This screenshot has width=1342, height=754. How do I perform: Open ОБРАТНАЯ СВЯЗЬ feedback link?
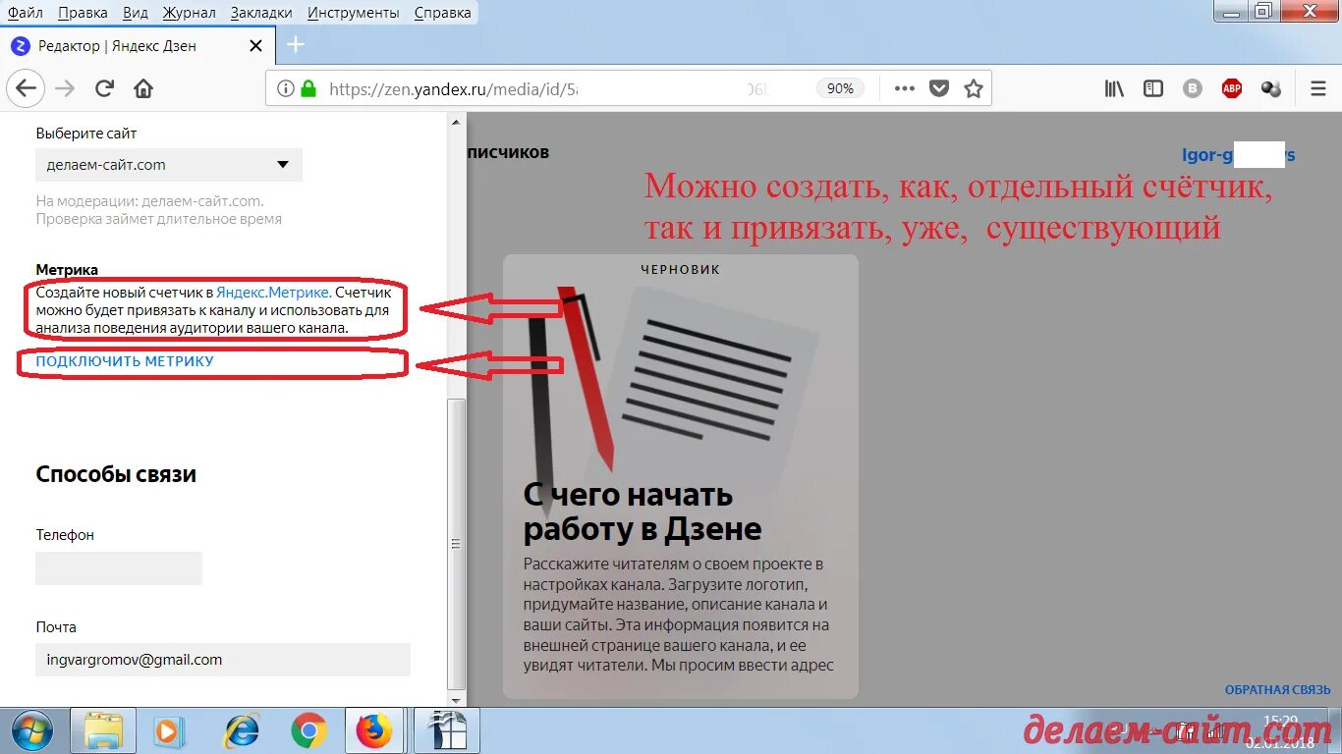(x=1277, y=690)
